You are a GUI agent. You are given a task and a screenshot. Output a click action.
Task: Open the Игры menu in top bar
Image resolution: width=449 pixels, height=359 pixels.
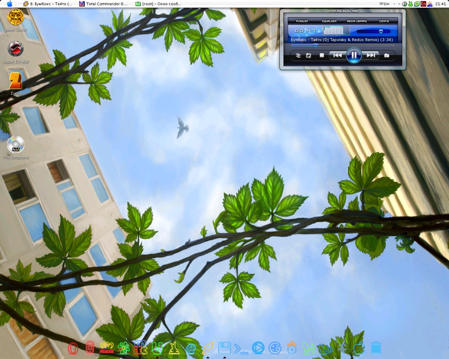384,4
